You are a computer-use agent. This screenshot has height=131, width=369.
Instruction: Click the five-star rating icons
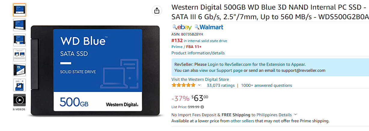point(183,85)
